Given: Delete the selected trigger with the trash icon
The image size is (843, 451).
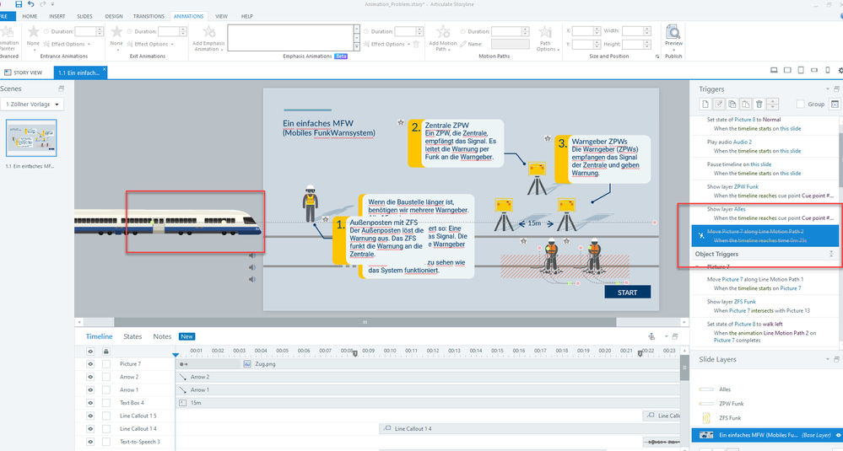Looking at the screenshot, I should click(759, 104).
